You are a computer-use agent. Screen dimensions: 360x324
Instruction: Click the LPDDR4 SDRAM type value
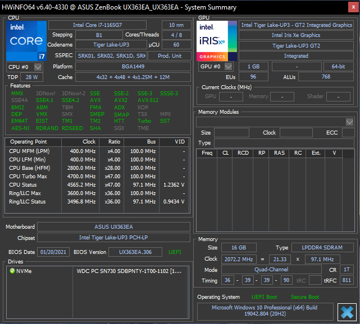[x=322, y=247]
